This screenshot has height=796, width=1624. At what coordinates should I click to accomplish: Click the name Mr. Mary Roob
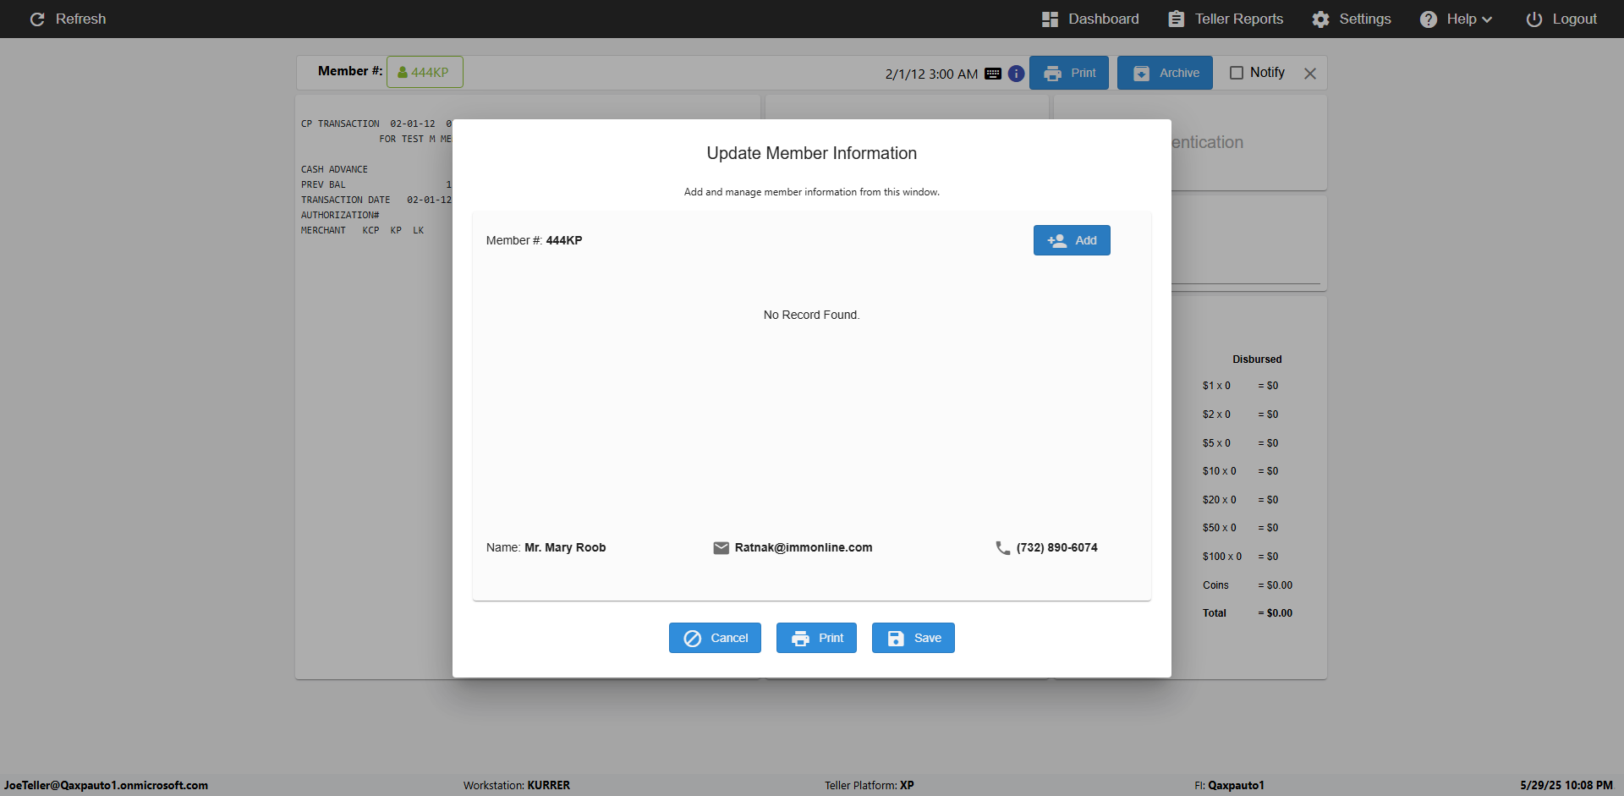click(x=565, y=547)
